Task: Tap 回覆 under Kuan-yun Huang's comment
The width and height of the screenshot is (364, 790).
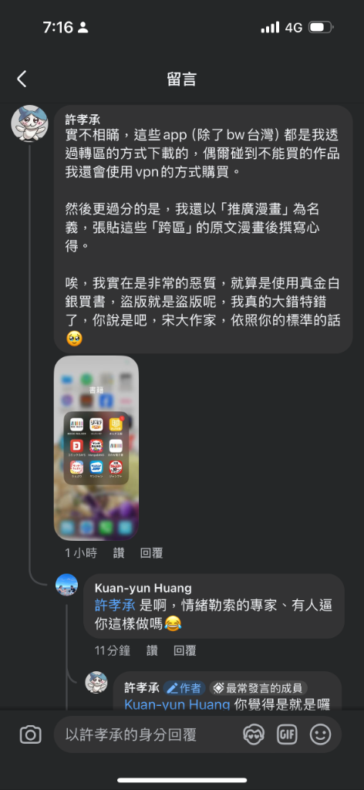Action: [185, 650]
